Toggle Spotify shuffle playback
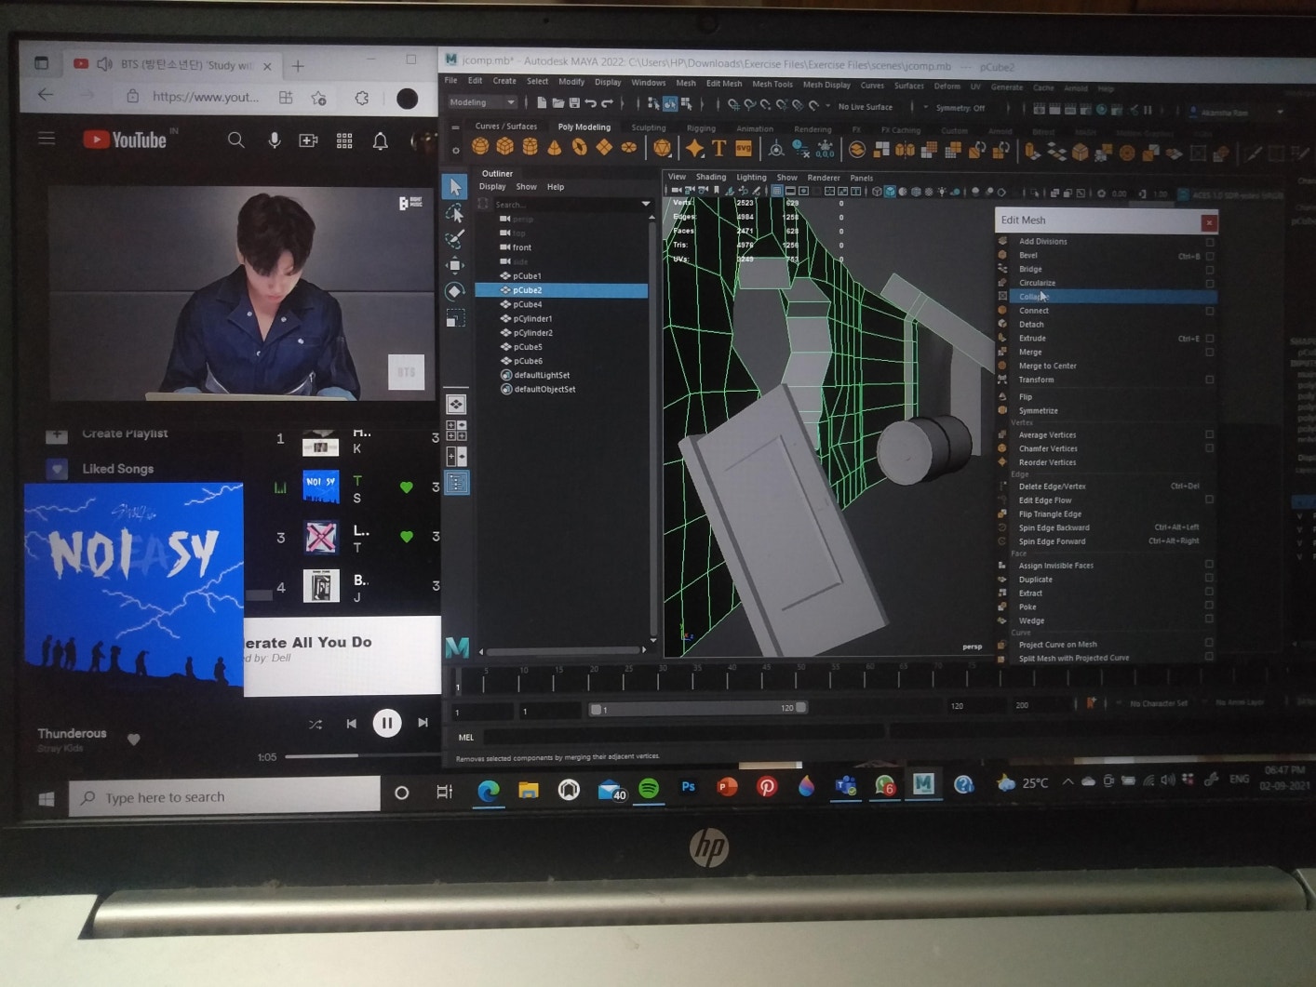 click(316, 724)
